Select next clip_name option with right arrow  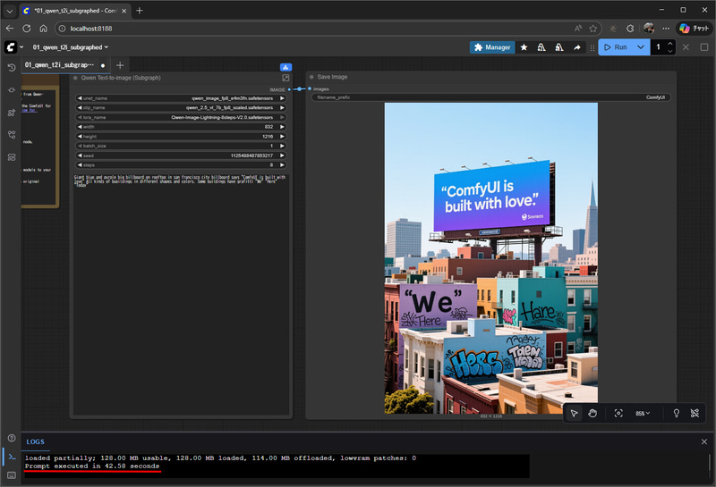point(282,107)
